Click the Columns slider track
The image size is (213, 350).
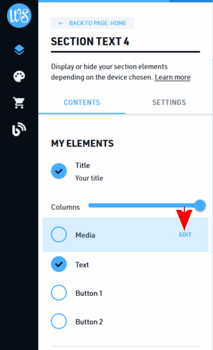tap(142, 206)
